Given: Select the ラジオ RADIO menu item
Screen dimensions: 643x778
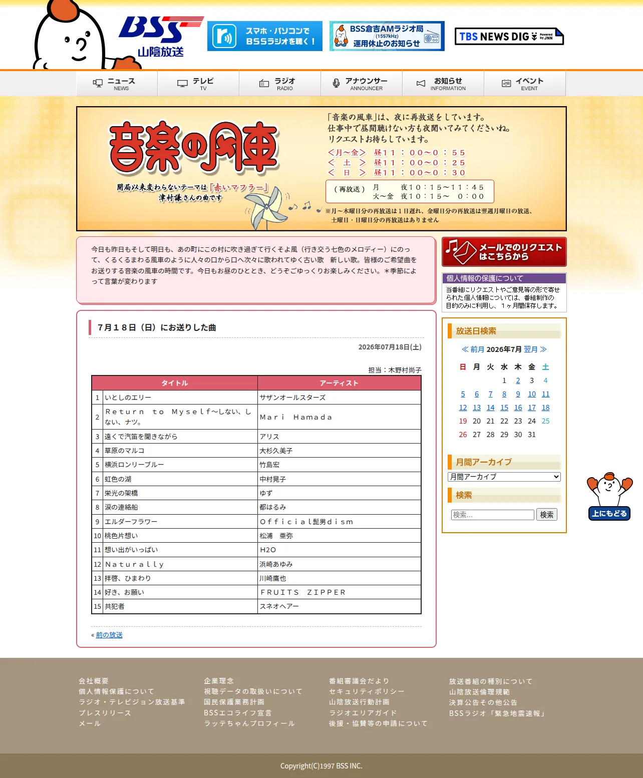Looking at the screenshot, I should click(x=280, y=84).
